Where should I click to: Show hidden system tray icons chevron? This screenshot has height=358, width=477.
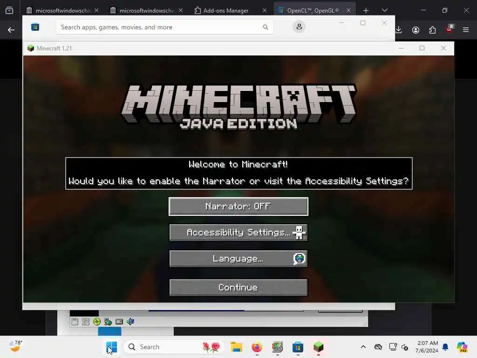point(363,347)
